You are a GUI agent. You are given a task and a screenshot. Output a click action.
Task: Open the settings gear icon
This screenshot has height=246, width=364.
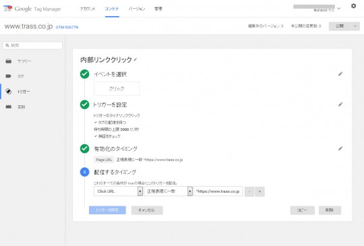point(353,6)
